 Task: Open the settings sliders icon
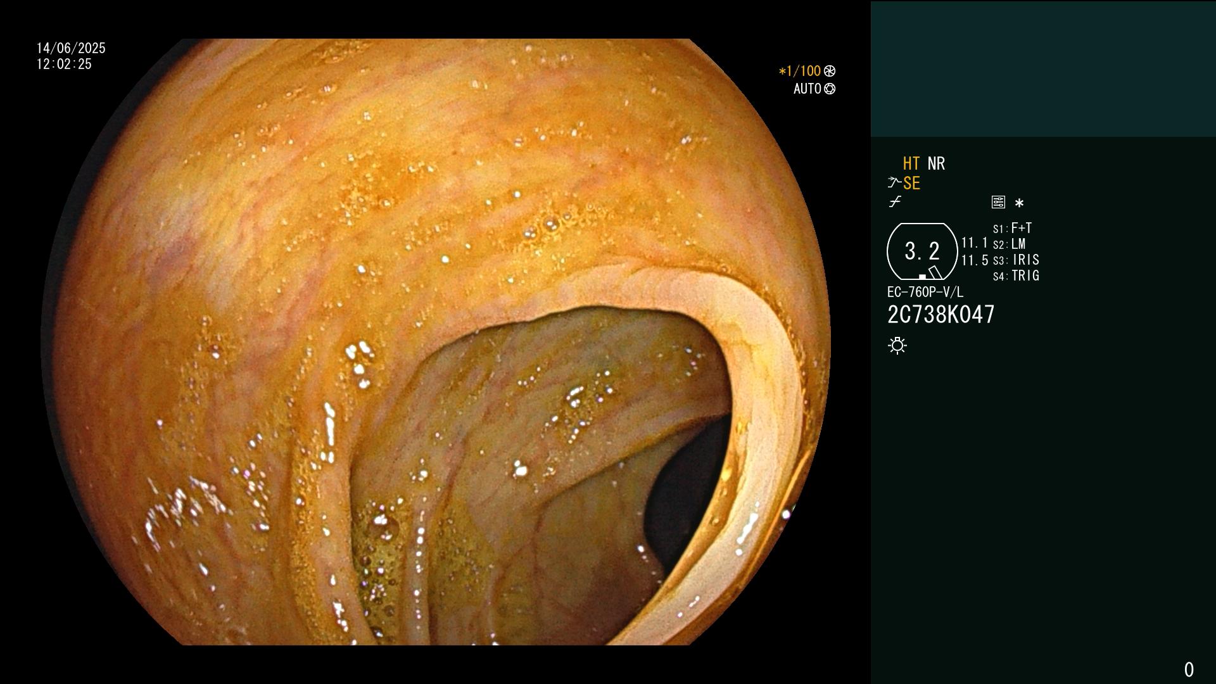point(998,203)
